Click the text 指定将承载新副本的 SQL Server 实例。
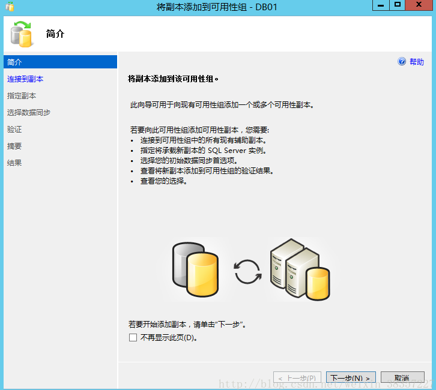This screenshot has height=390, width=436. [x=204, y=151]
